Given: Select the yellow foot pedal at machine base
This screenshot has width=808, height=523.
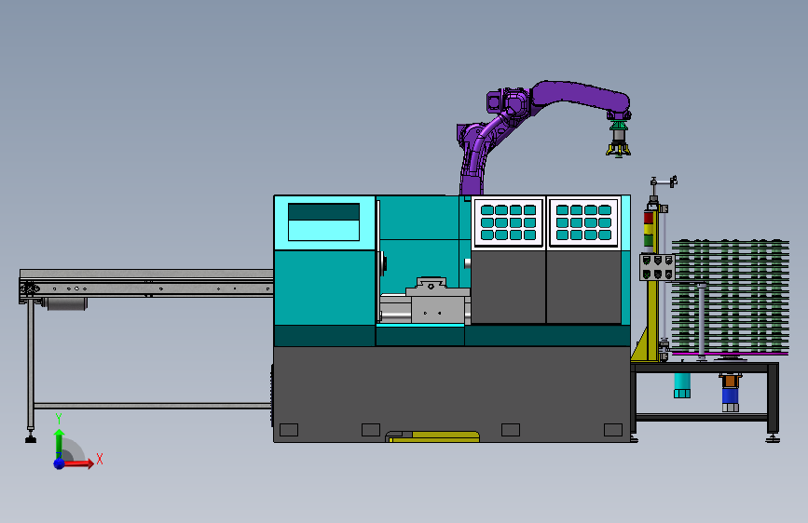Looking at the screenshot, I should click(433, 437).
